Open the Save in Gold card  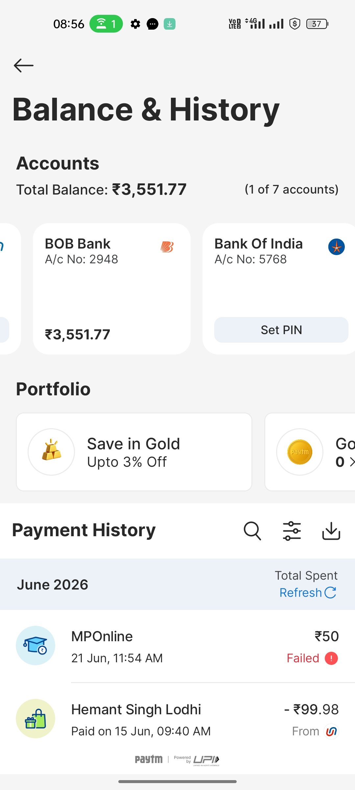[x=134, y=452]
